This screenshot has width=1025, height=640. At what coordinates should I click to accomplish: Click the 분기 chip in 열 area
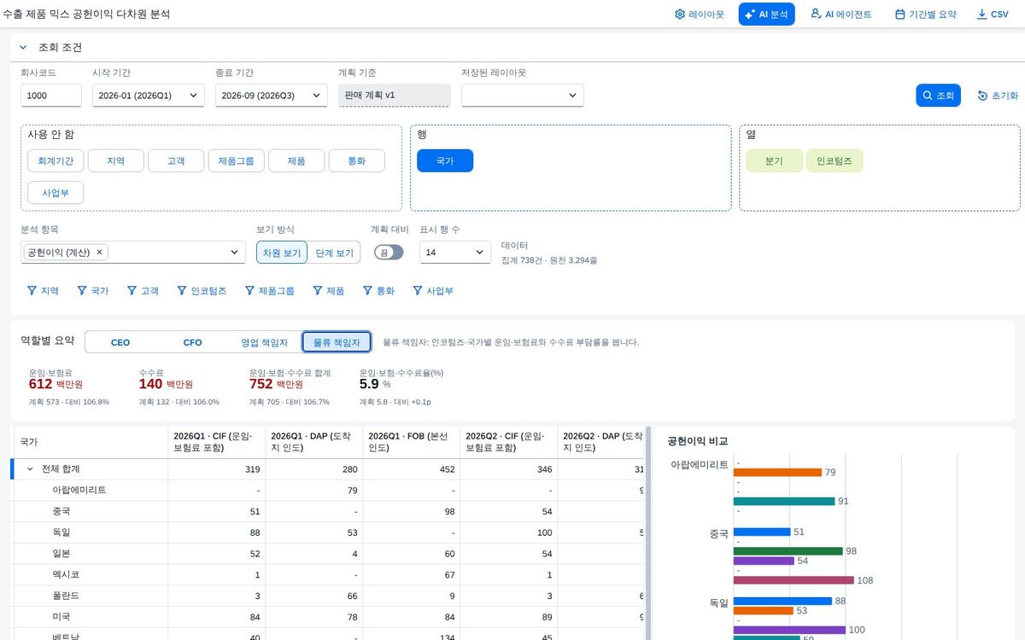click(774, 160)
